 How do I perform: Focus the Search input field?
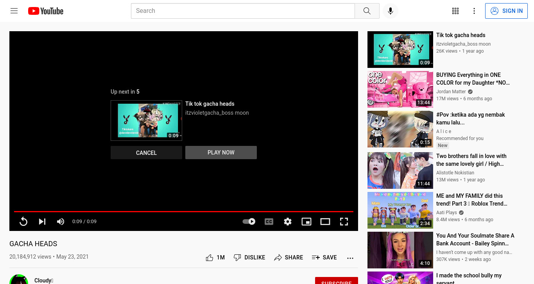tap(243, 11)
